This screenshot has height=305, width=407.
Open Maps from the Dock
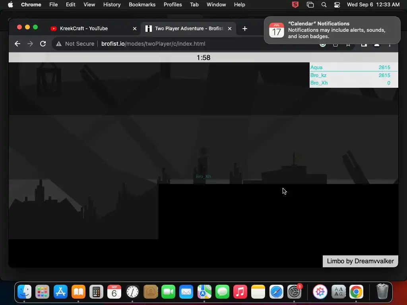pyautogui.click(x=204, y=292)
